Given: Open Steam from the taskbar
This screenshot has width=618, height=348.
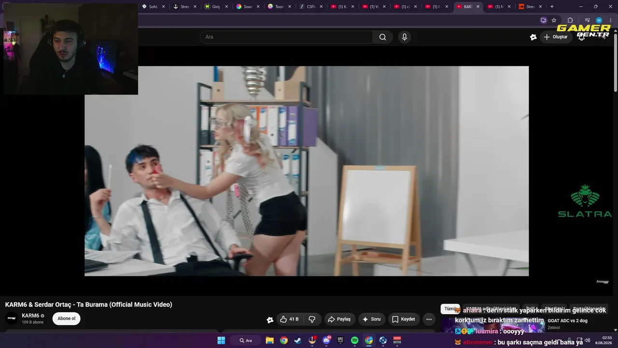Looking at the screenshot, I should 298,340.
